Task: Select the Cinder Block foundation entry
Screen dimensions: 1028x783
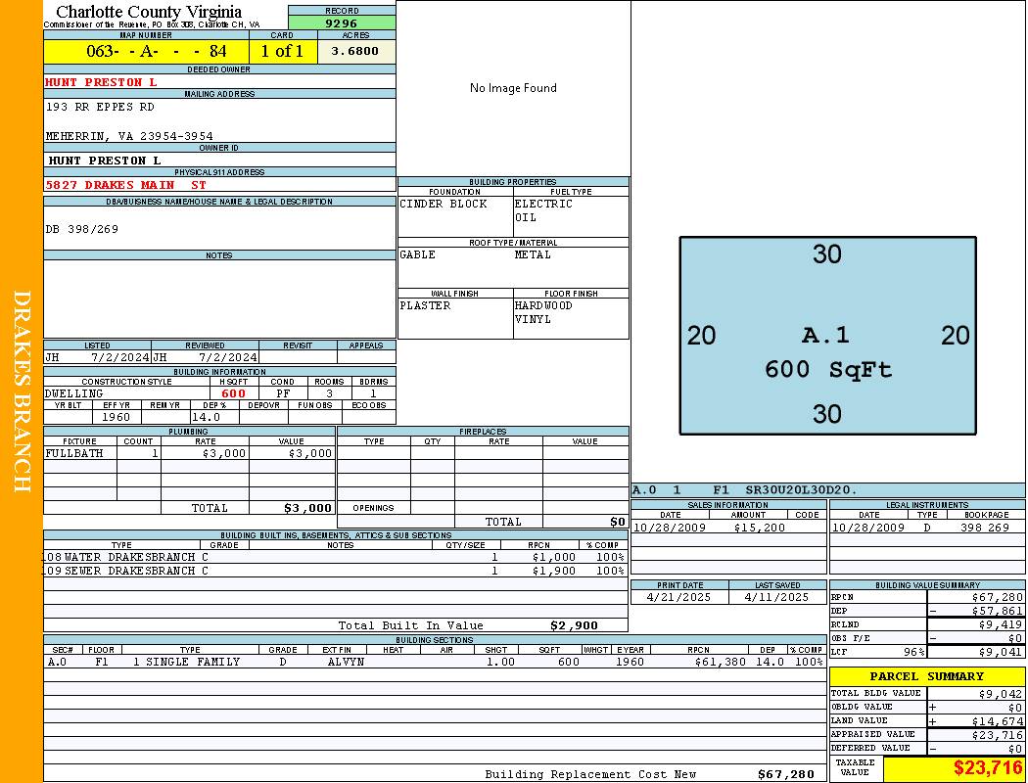Action: coord(444,205)
